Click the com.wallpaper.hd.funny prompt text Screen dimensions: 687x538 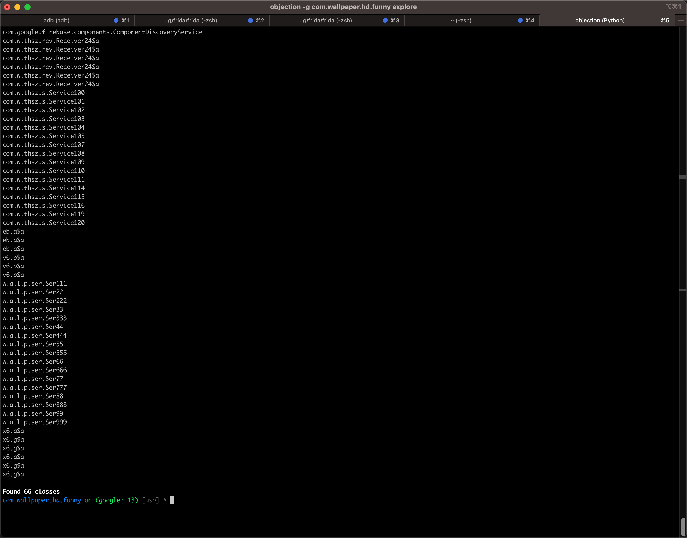pyautogui.click(x=42, y=500)
